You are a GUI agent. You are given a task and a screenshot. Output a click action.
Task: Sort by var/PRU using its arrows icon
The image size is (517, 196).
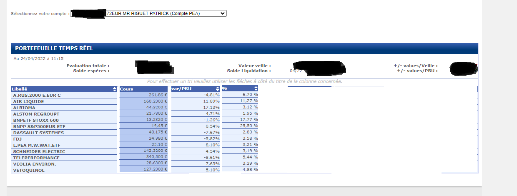tap(217, 89)
